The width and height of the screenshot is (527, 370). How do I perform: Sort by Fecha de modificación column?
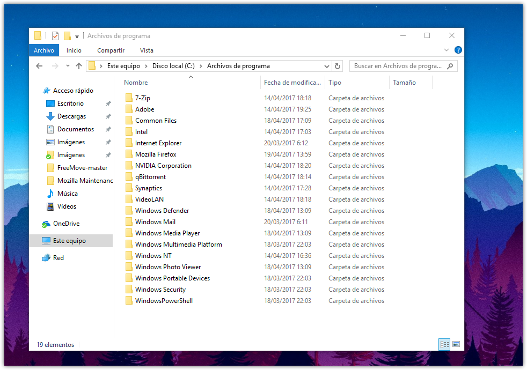[292, 83]
